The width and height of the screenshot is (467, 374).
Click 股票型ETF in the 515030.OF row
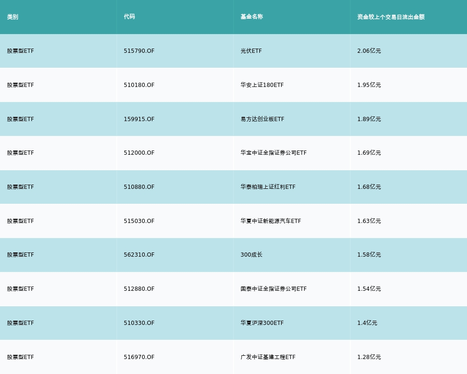pos(21,221)
